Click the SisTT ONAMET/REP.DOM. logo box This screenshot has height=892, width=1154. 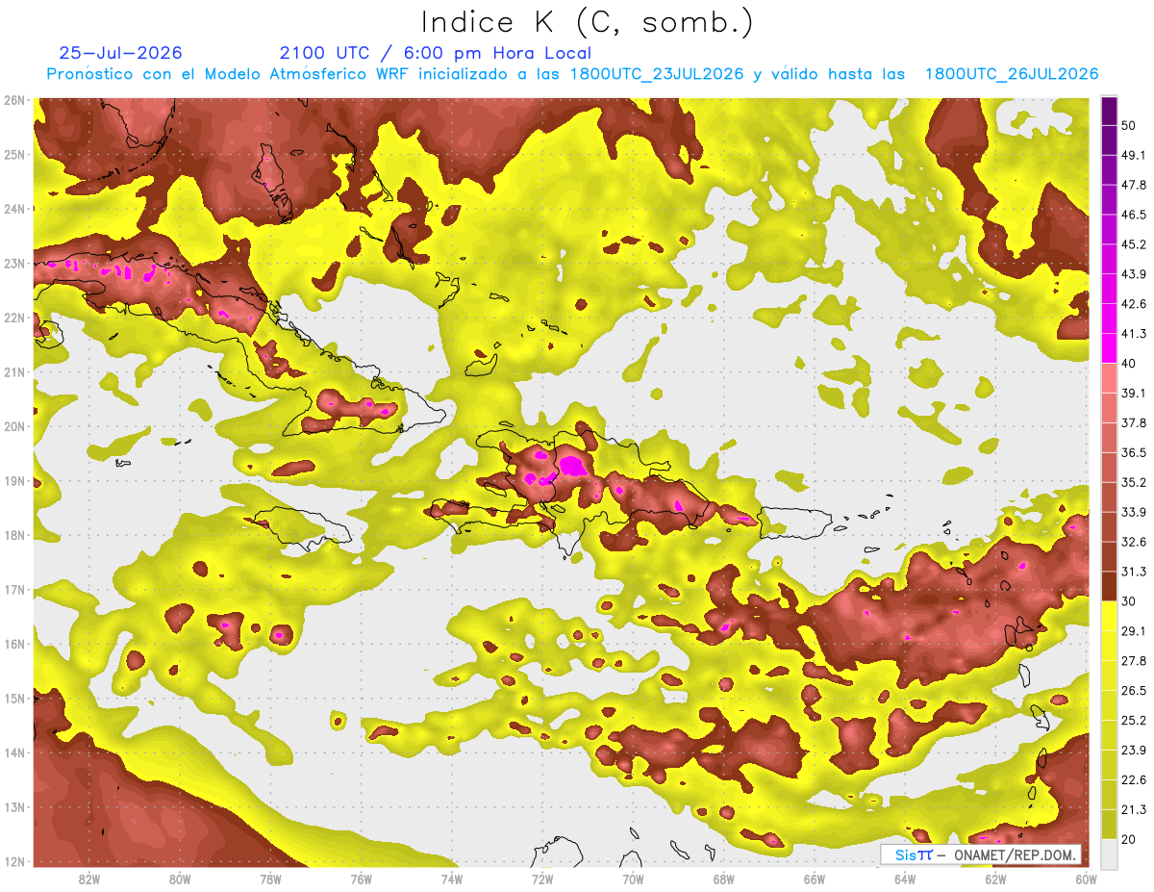click(x=980, y=854)
